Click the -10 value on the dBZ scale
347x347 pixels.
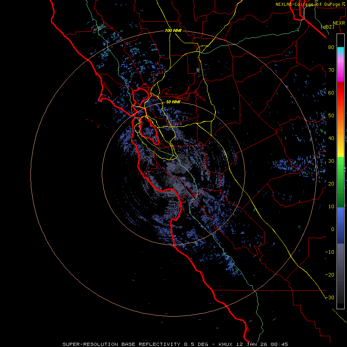[x=330, y=252]
